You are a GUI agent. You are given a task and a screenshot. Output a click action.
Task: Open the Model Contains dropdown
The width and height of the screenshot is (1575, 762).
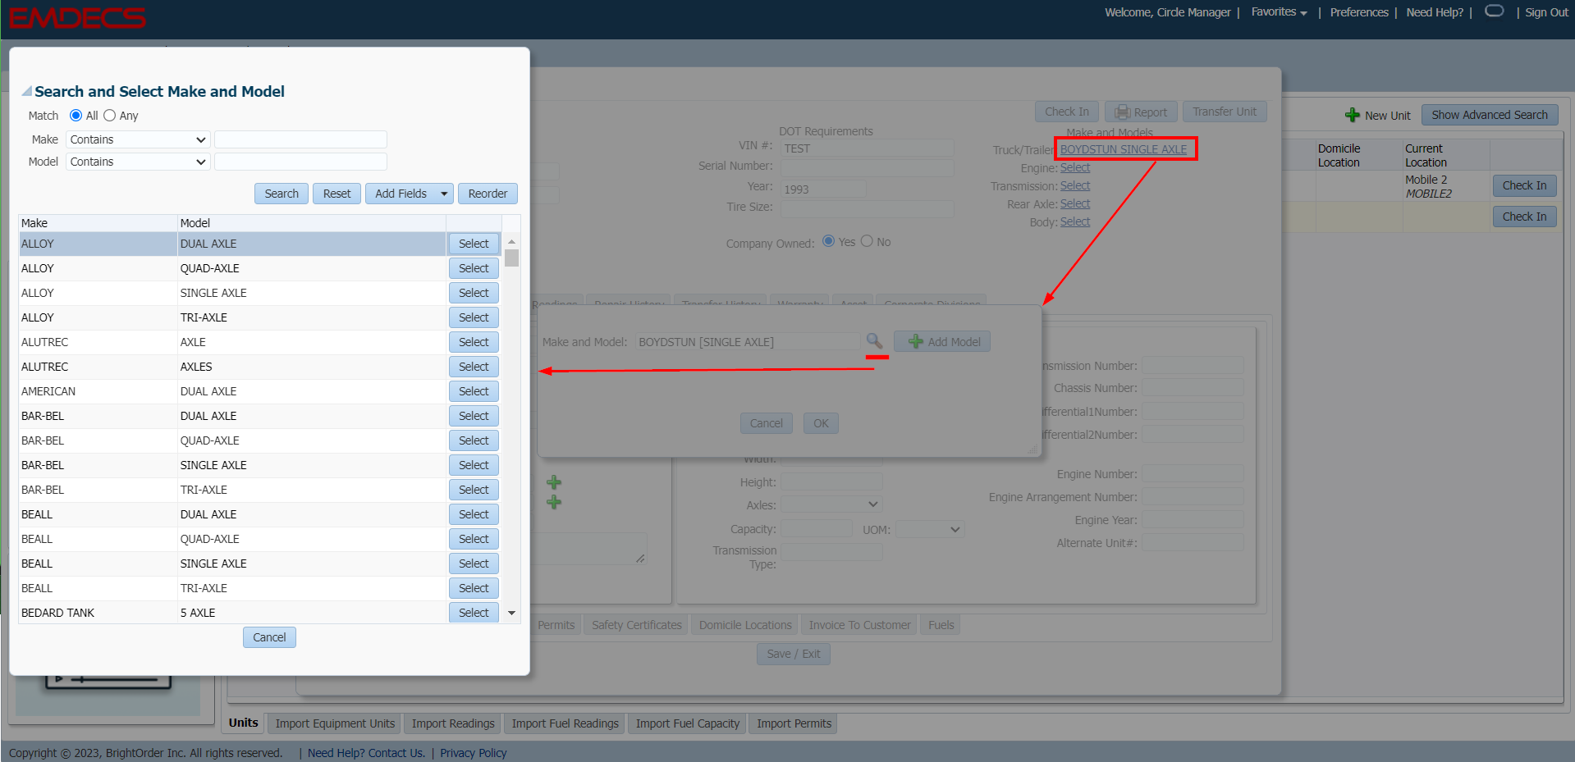pos(138,162)
